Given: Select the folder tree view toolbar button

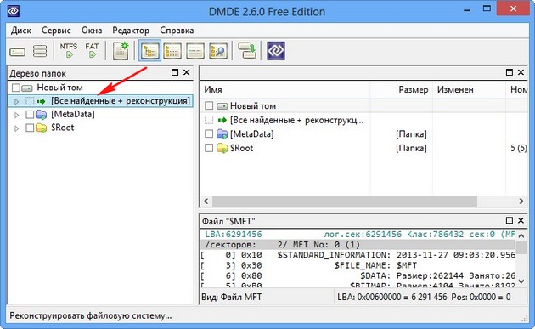Looking at the screenshot, I should coord(149,50).
